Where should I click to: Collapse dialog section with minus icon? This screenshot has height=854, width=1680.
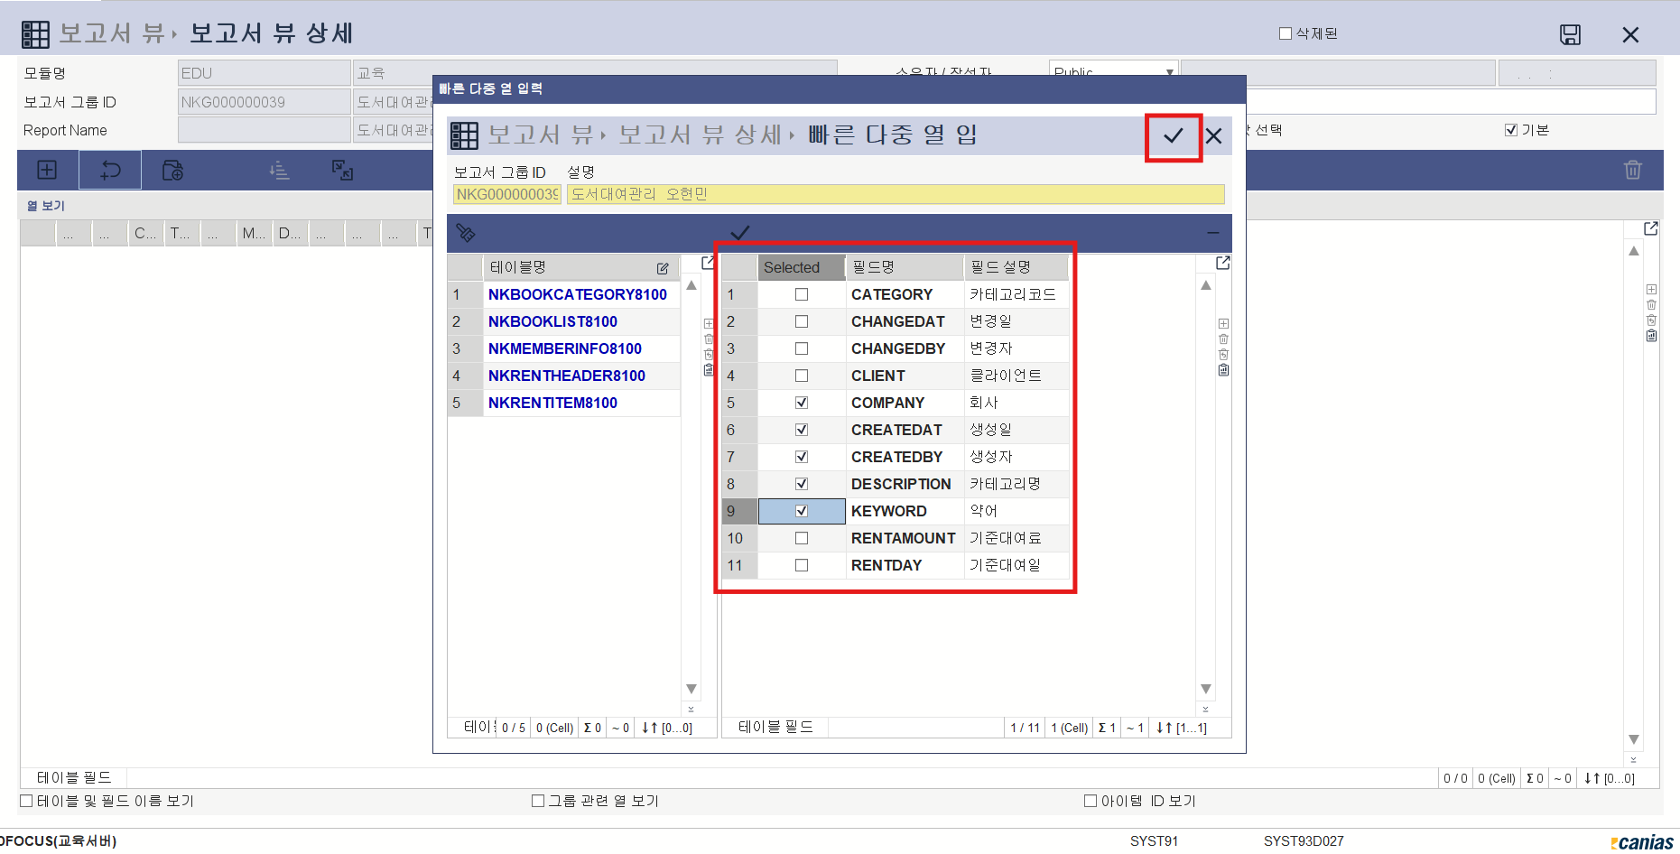[1213, 233]
